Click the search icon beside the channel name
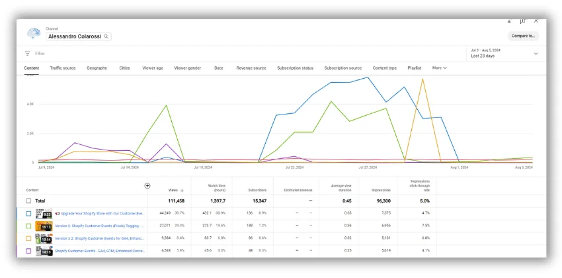This screenshot has width=562, height=278. tap(106, 37)
